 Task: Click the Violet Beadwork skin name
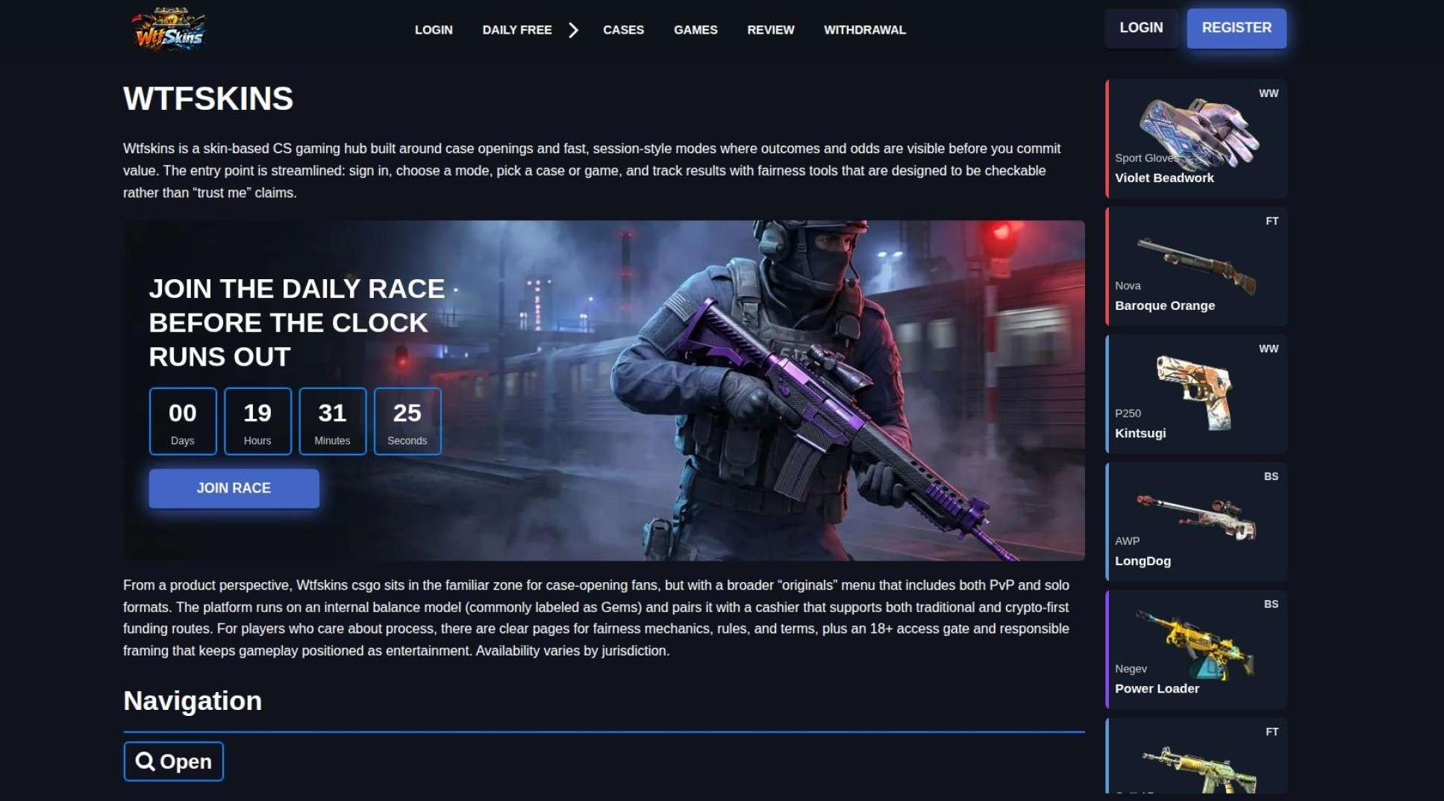(x=1164, y=178)
